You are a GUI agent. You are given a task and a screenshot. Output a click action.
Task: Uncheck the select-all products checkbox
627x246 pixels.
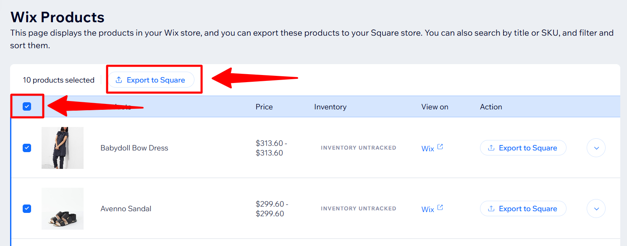pos(27,106)
